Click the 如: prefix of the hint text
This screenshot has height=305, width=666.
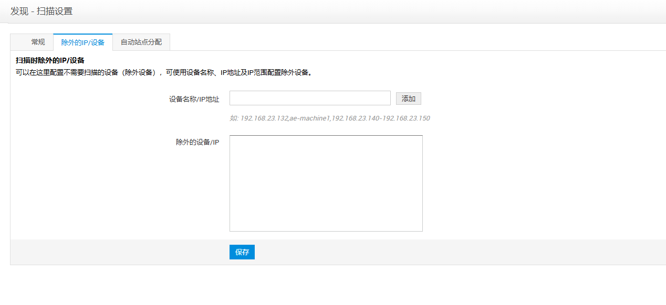click(234, 118)
